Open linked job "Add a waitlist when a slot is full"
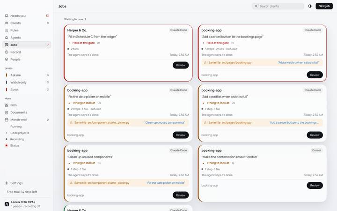 298,63
